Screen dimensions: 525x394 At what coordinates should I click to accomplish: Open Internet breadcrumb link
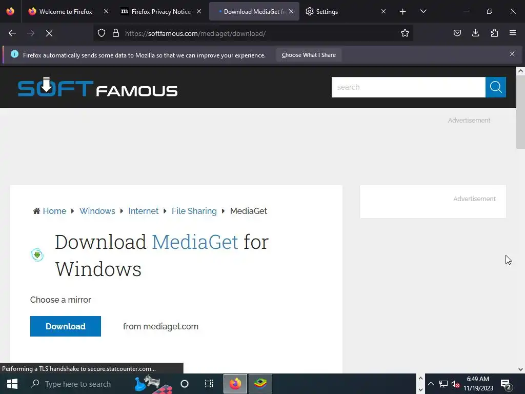coord(144,211)
